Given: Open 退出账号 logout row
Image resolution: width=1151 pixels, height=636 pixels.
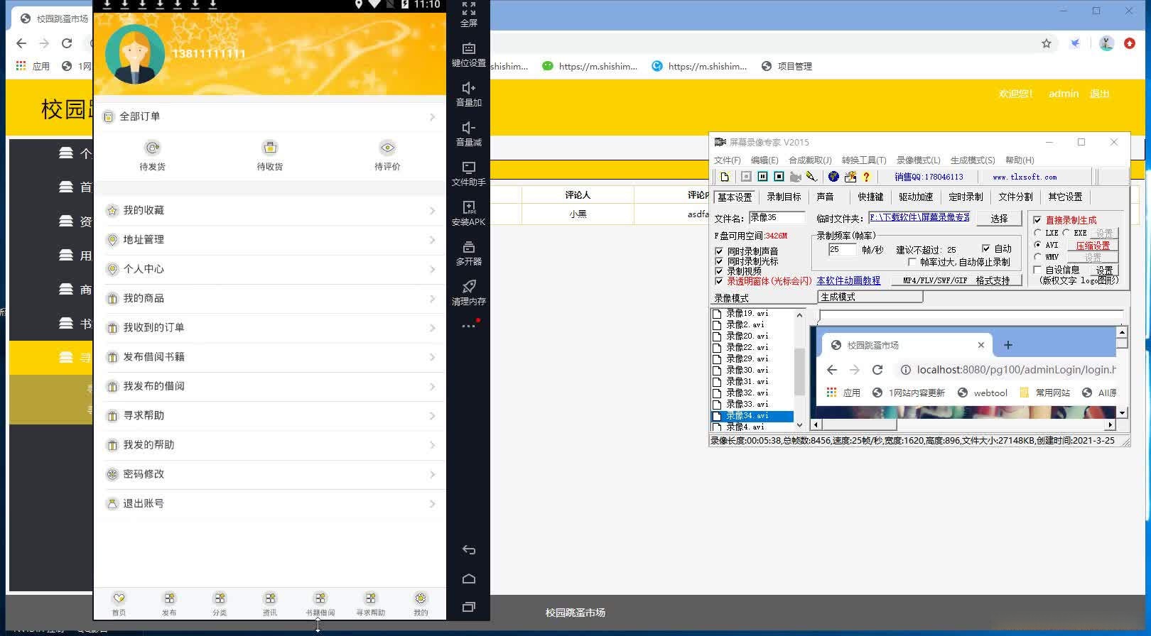Looking at the screenshot, I should pos(270,503).
